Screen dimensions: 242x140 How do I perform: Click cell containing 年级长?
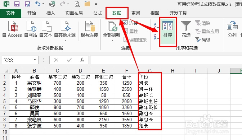point(150,120)
